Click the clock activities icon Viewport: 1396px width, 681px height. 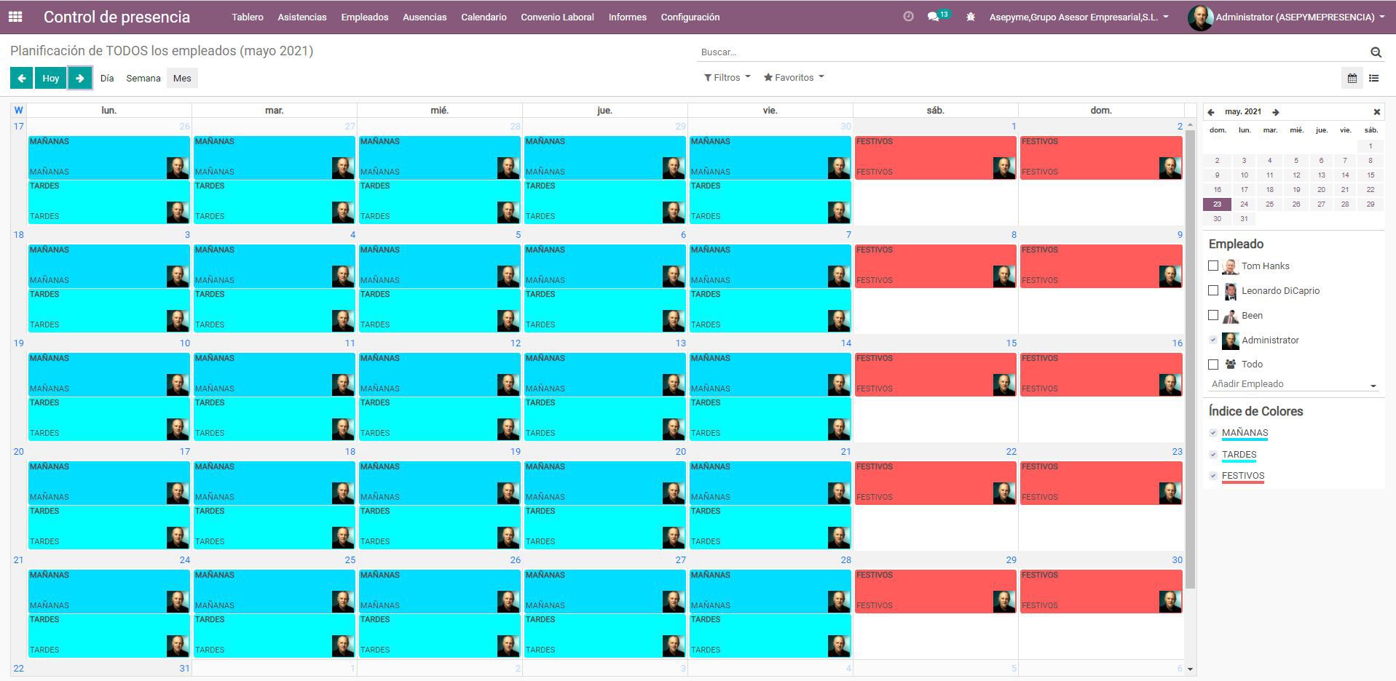908,17
